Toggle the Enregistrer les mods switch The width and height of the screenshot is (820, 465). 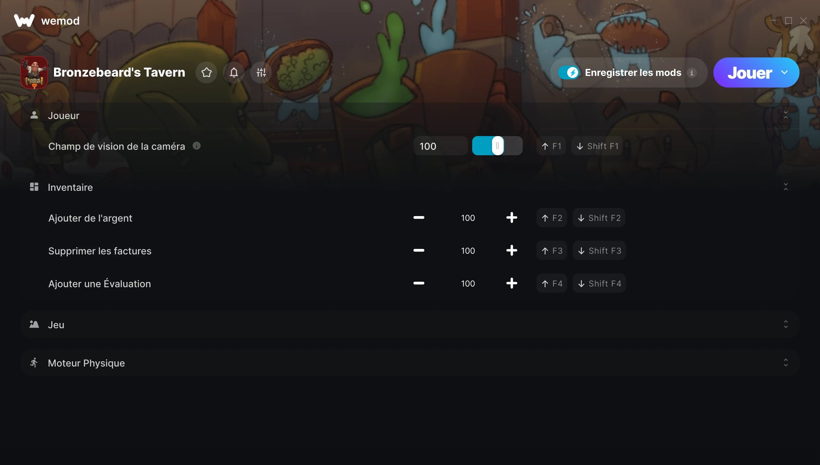pos(569,72)
